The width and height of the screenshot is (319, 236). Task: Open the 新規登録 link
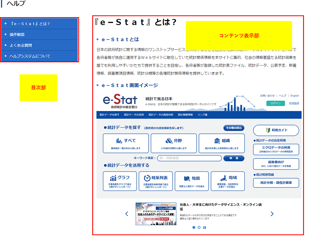294,103
